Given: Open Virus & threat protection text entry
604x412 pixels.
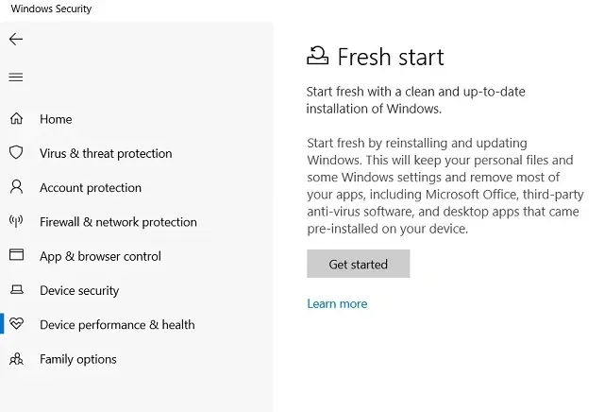Looking at the screenshot, I should [x=106, y=153].
